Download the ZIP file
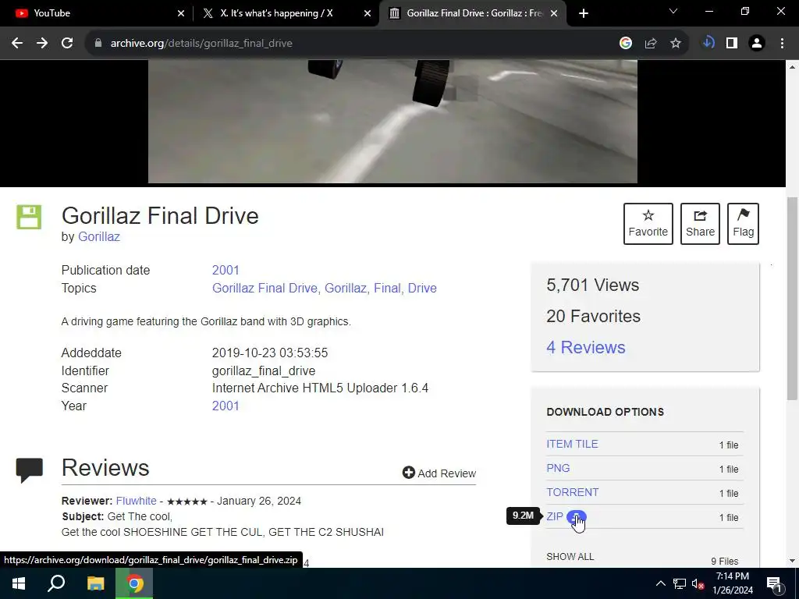799x599 pixels. pos(555,516)
